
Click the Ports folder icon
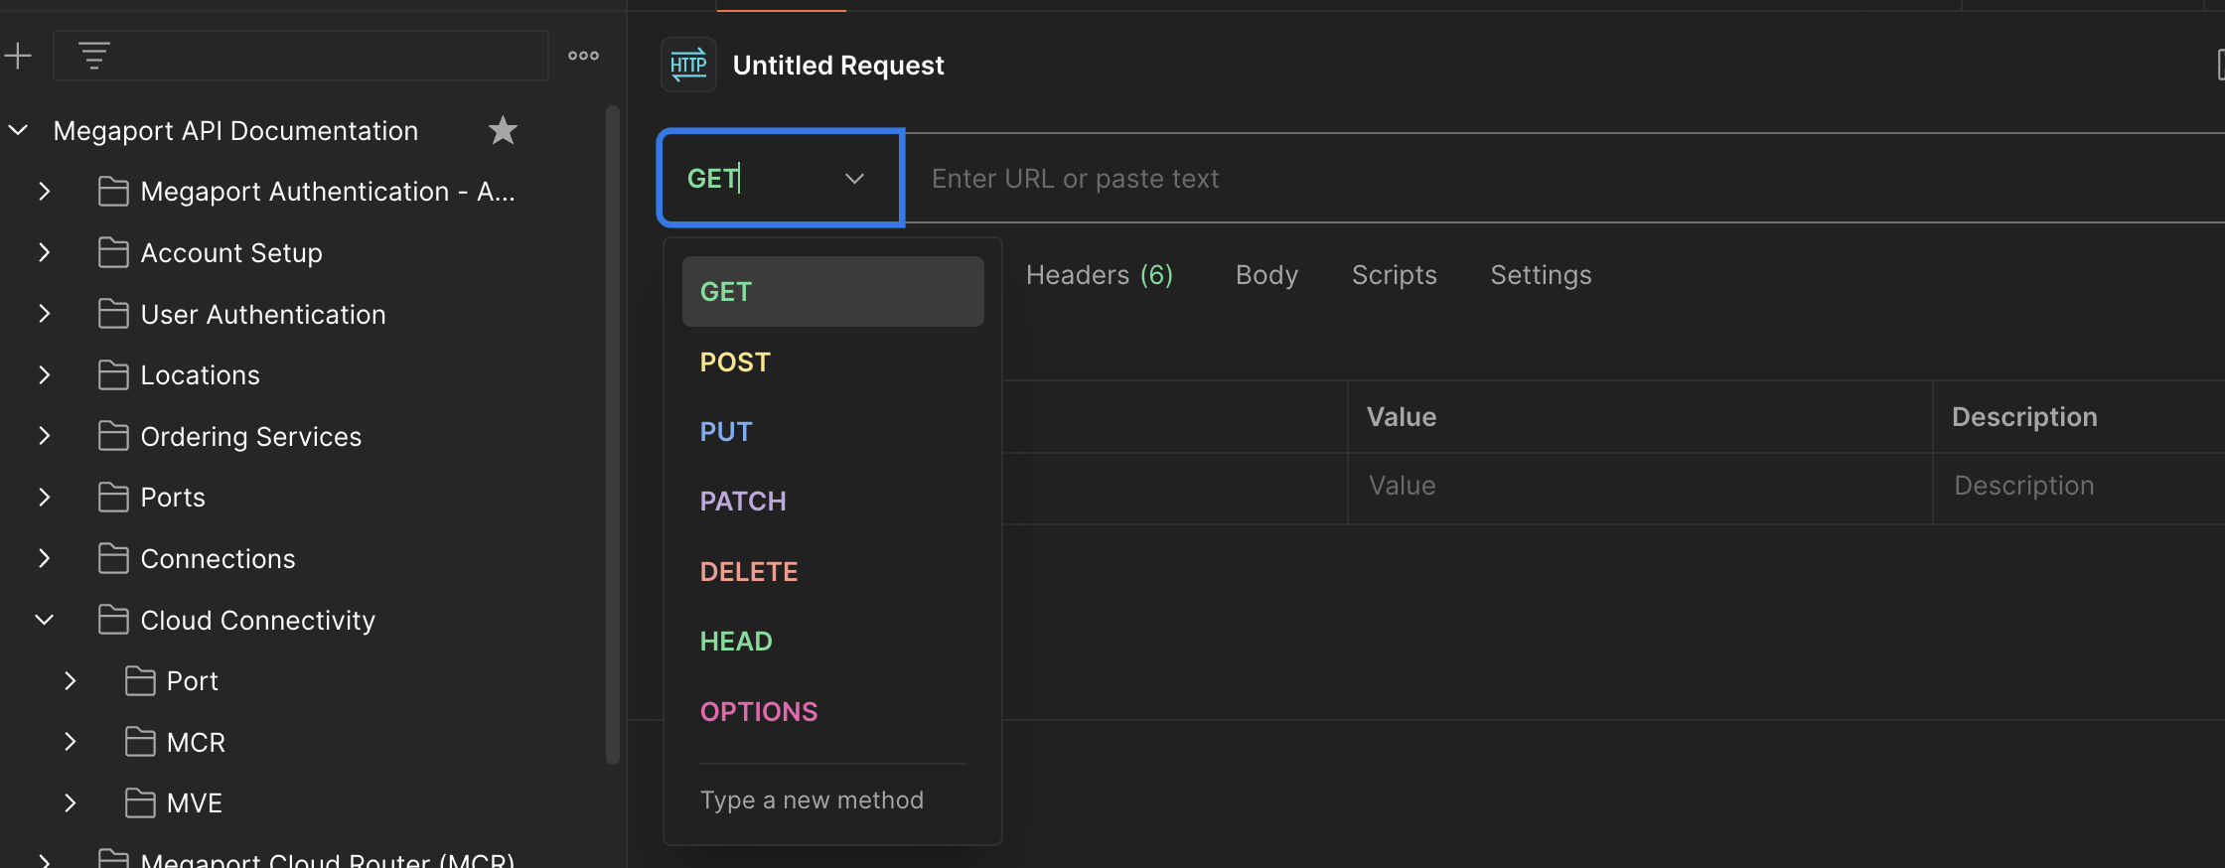click(113, 498)
